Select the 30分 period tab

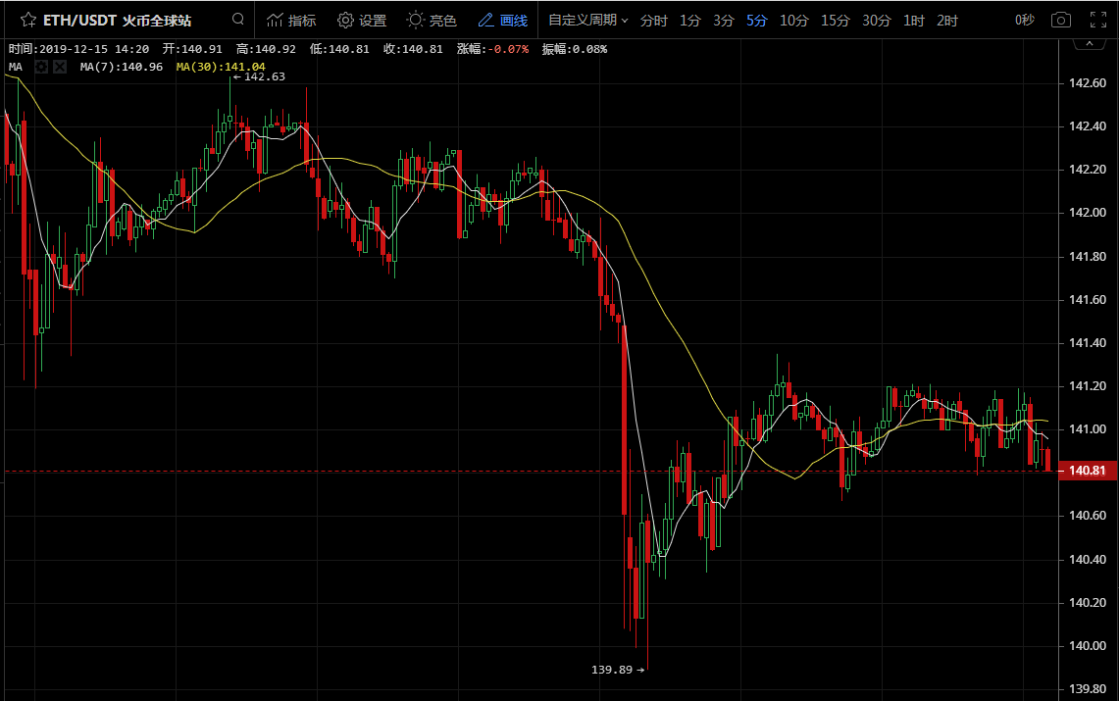click(877, 21)
